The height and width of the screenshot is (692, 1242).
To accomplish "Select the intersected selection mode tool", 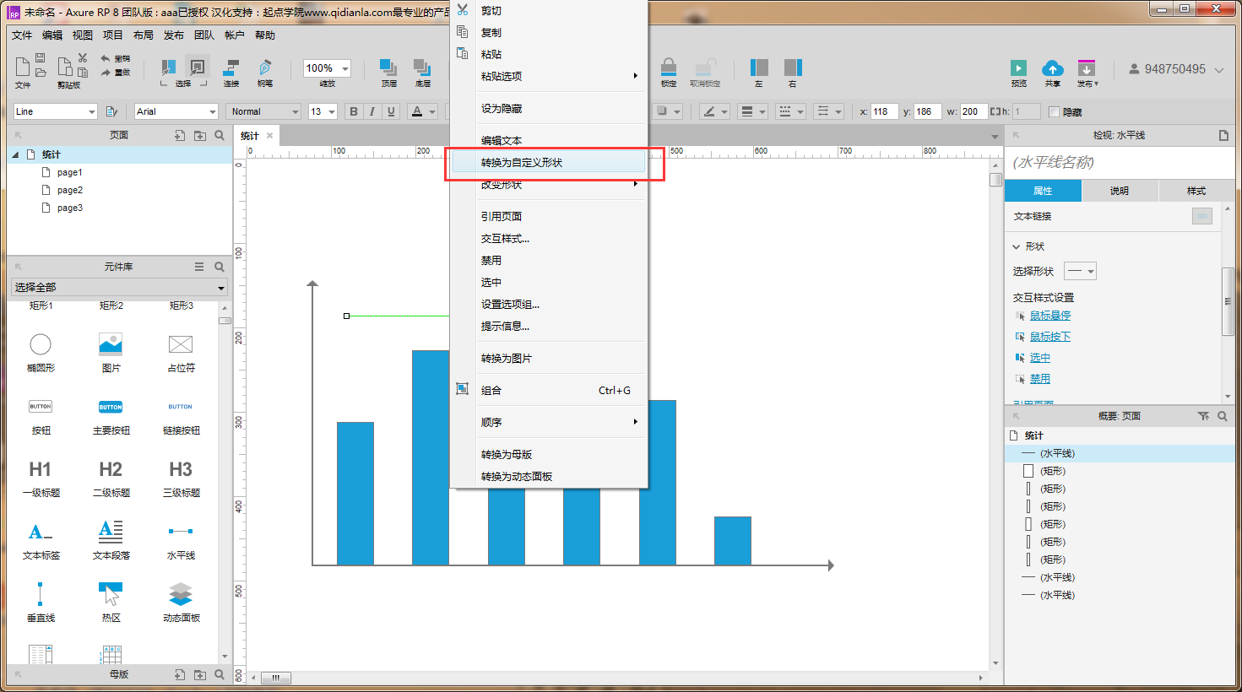I will (169, 68).
